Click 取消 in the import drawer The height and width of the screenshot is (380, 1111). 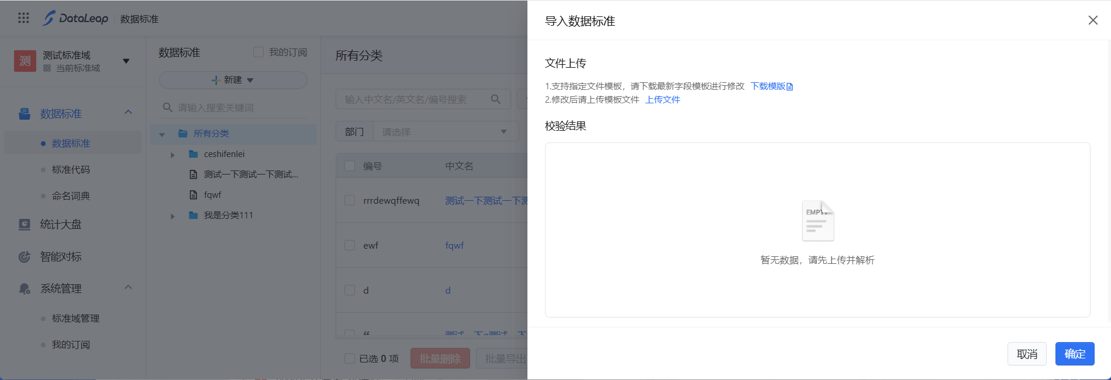[1027, 354]
